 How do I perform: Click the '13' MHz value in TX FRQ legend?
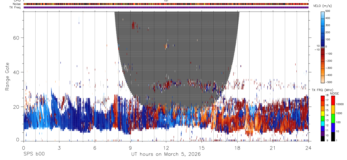[x=327, y=120]
